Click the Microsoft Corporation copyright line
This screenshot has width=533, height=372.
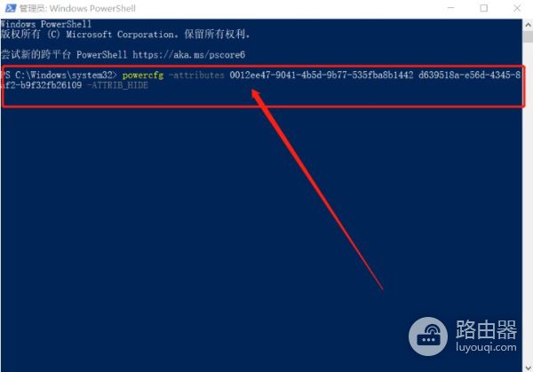coord(125,35)
